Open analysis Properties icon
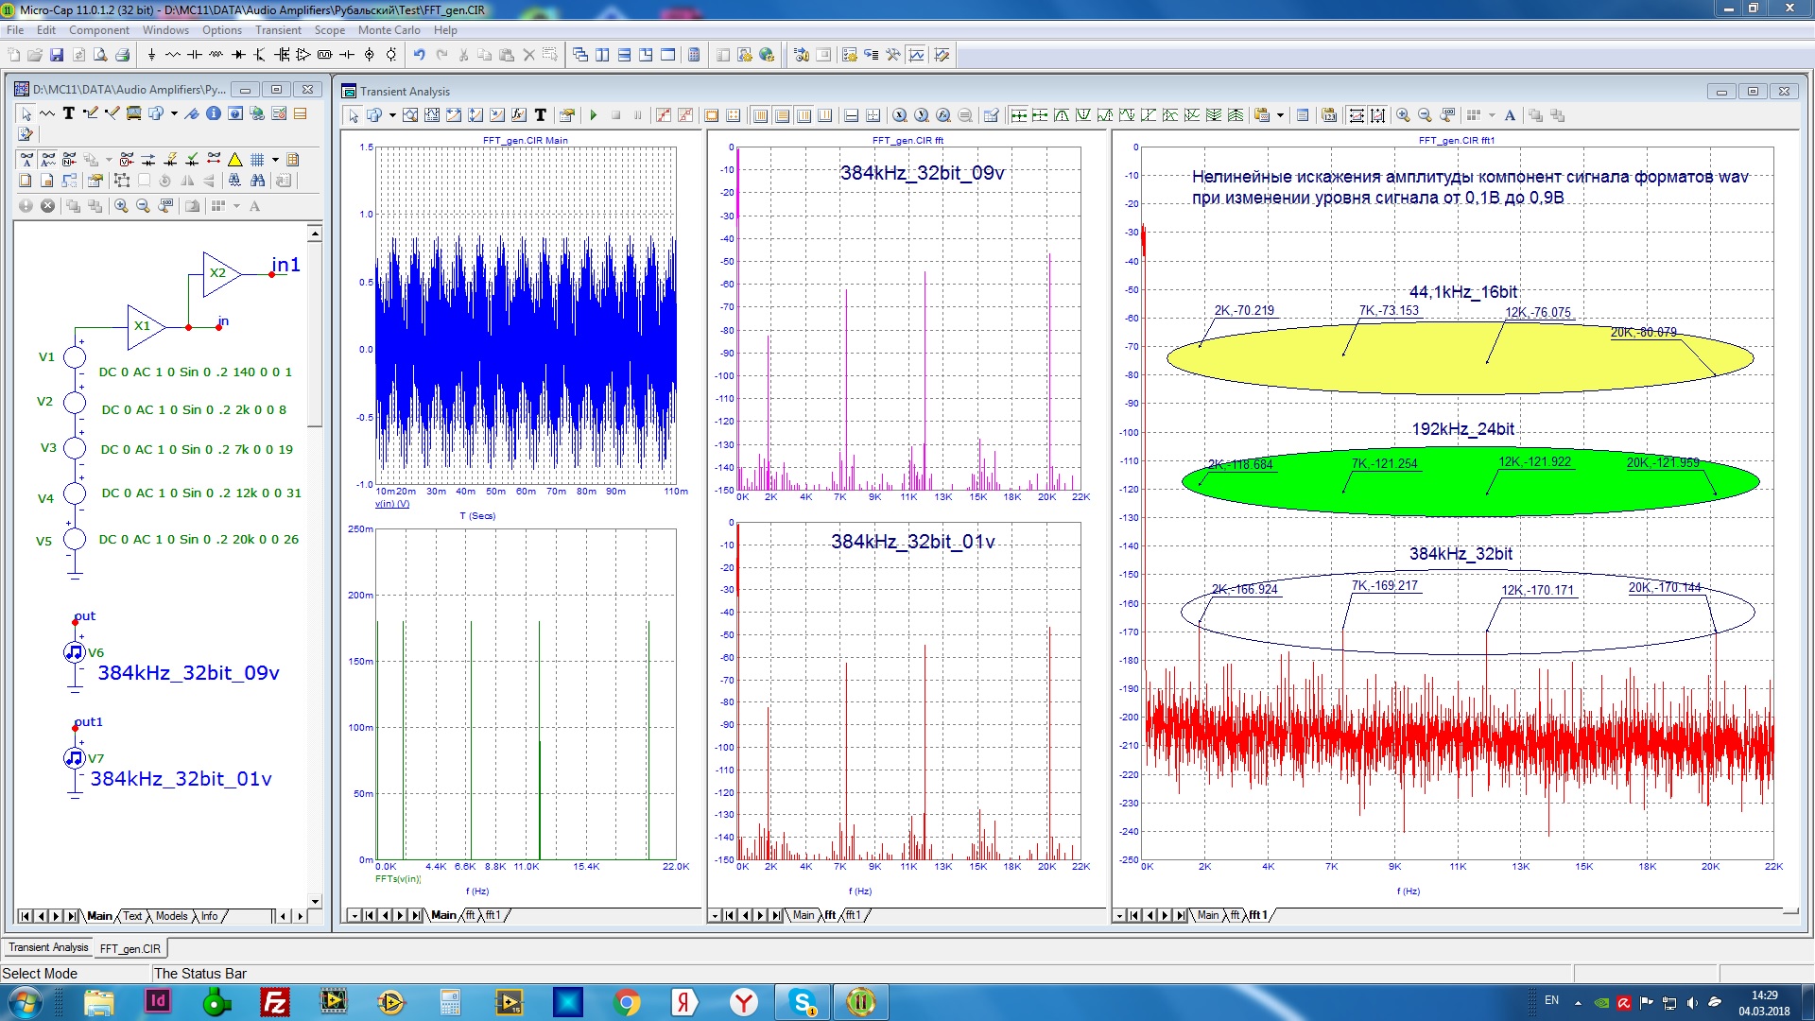1815x1021 pixels. click(567, 115)
